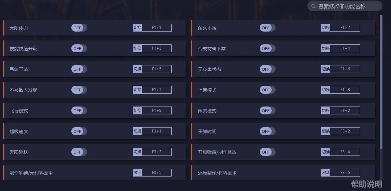The height and width of the screenshot is (191, 391).
Task: Click the search magnifier icon
Action: pos(313,6)
